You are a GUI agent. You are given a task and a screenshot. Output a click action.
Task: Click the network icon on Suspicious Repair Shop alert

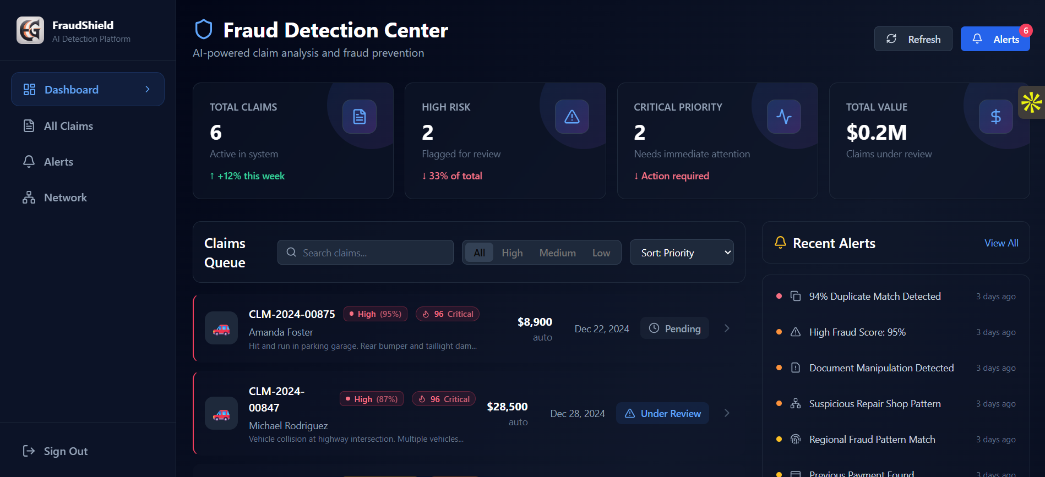pyautogui.click(x=796, y=403)
